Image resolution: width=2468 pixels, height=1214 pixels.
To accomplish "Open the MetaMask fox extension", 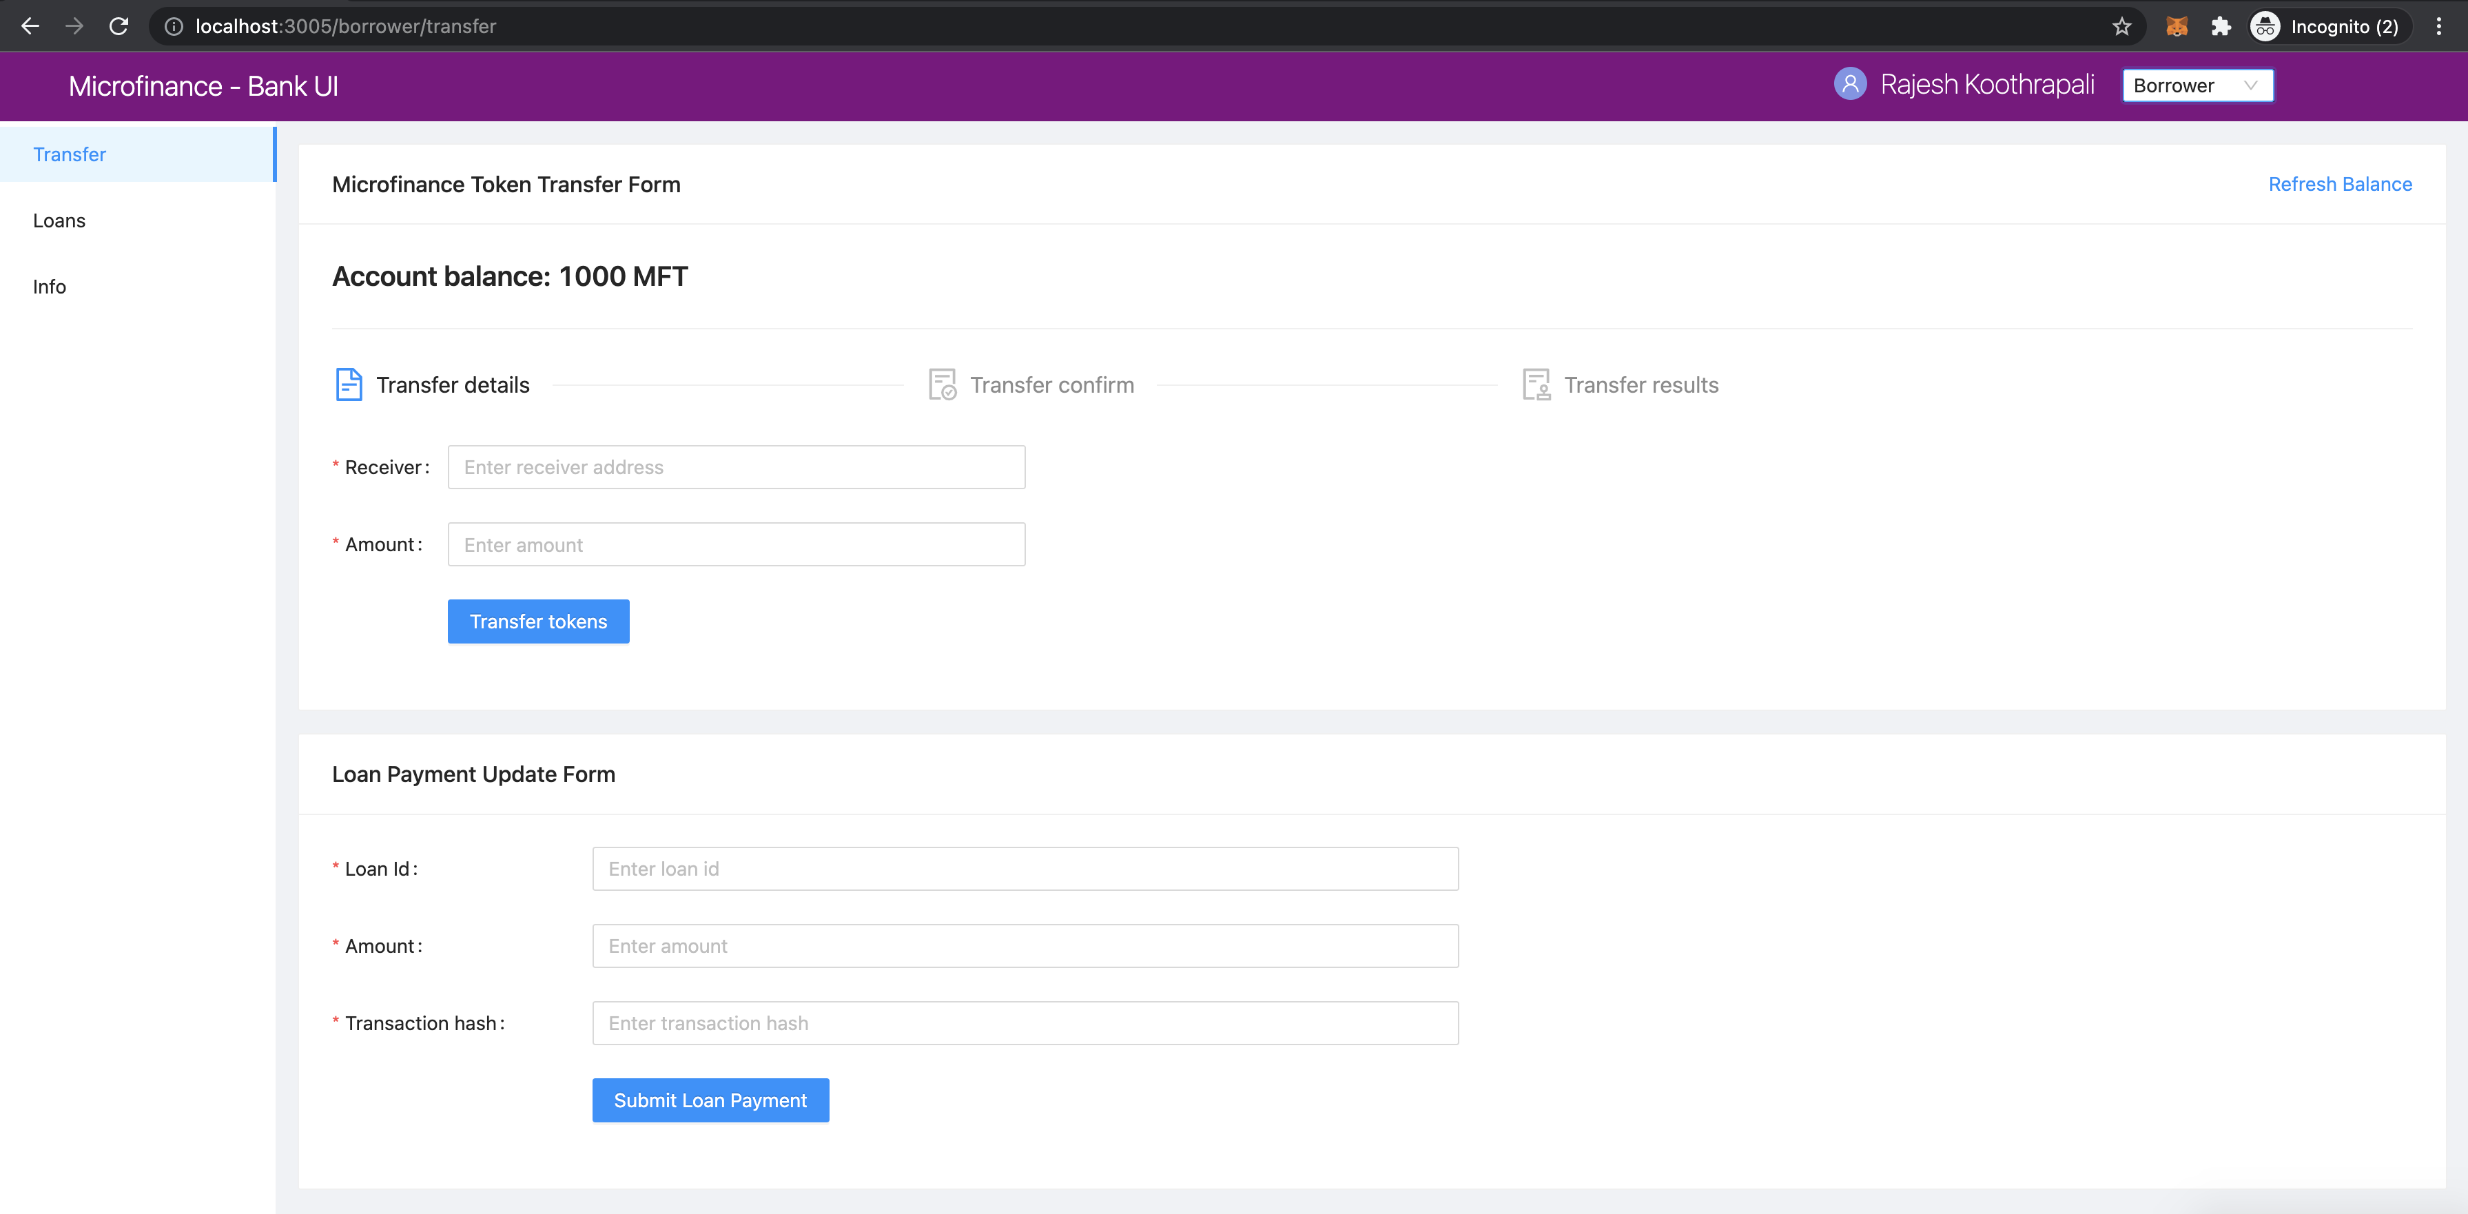I will pyautogui.click(x=2177, y=26).
